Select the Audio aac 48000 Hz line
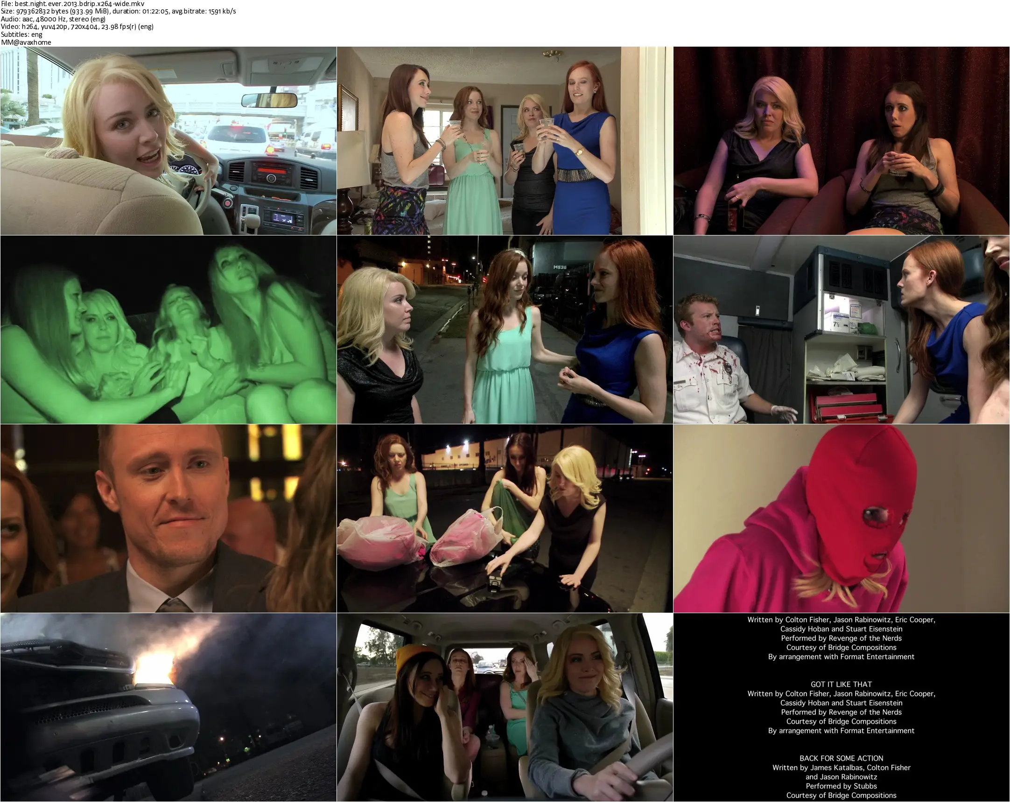The height and width of the screenshot is (802, 1010). 53,19
